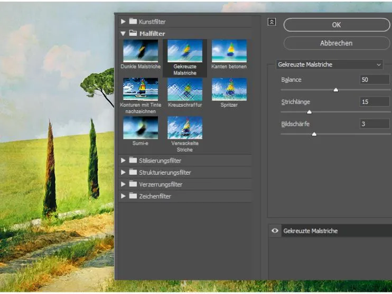Choose the Gekreuzte Malstriche filter thumbnail
Viewport: 392px width, 294px height.
coord(184,51)
